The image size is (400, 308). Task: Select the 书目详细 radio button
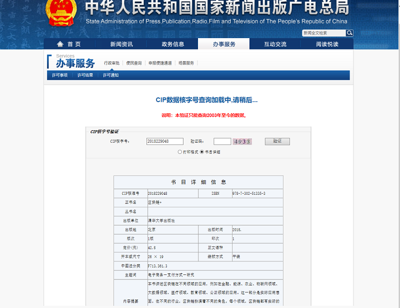click(x=202, y=152)
